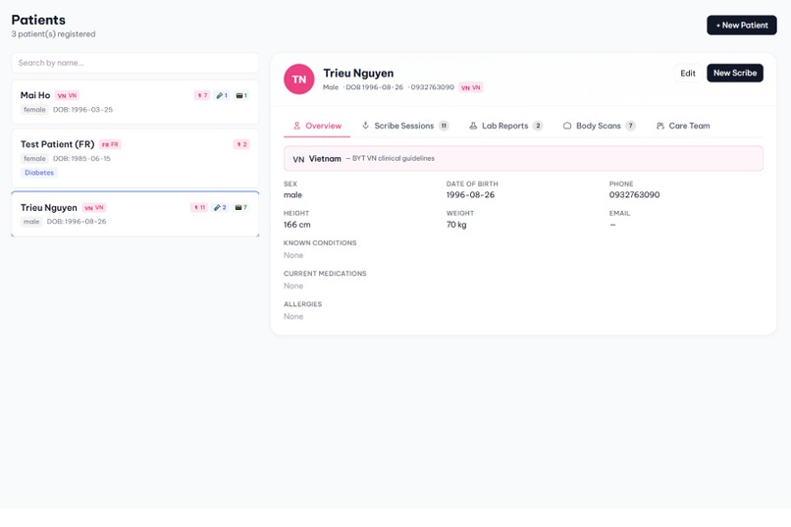Edit the patient profile
791x527 pixels.
pyautogui.click(x=688, y=74)
